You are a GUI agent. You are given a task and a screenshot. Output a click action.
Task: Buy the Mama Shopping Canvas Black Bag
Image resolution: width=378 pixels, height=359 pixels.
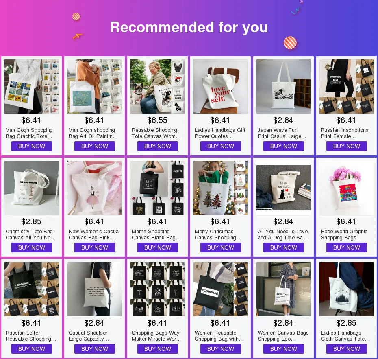coord(158,247)
